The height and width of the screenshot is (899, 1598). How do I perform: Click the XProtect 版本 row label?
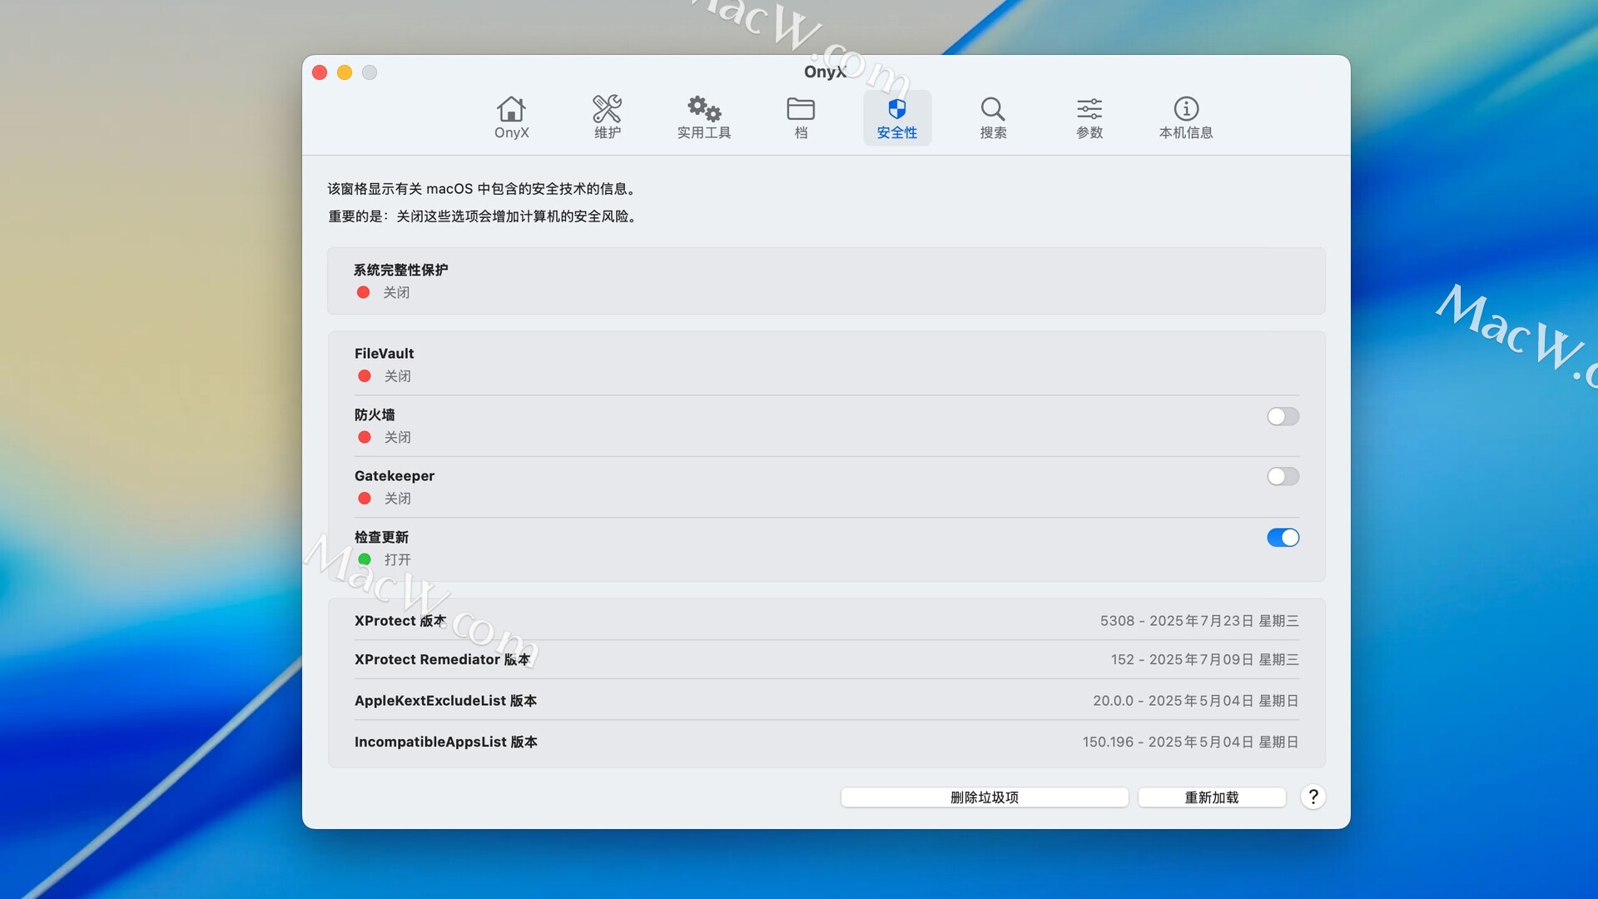click(400, 621)
